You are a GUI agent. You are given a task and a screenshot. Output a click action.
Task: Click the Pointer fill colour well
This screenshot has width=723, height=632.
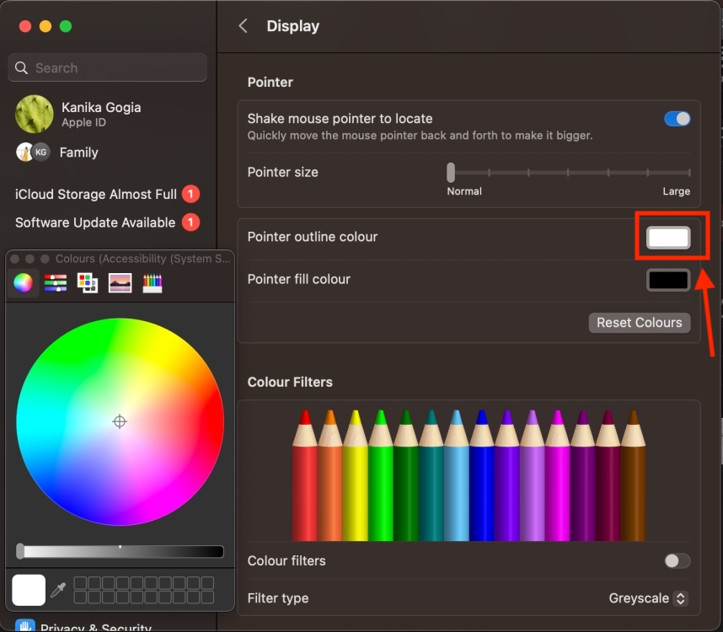pyautogui.click(x=667, y=280)
